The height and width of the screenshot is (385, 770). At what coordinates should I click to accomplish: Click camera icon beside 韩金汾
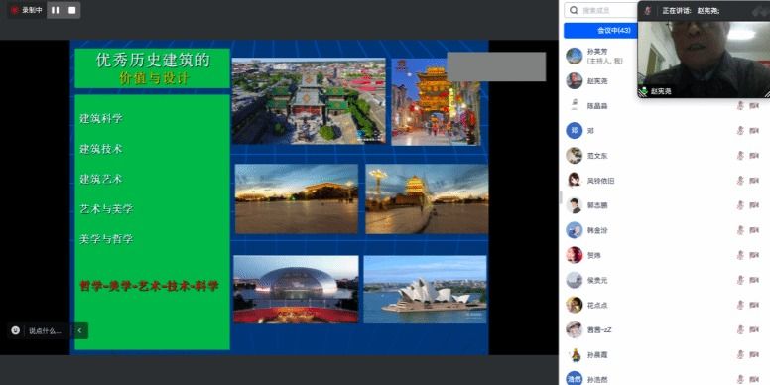point(754,230)
